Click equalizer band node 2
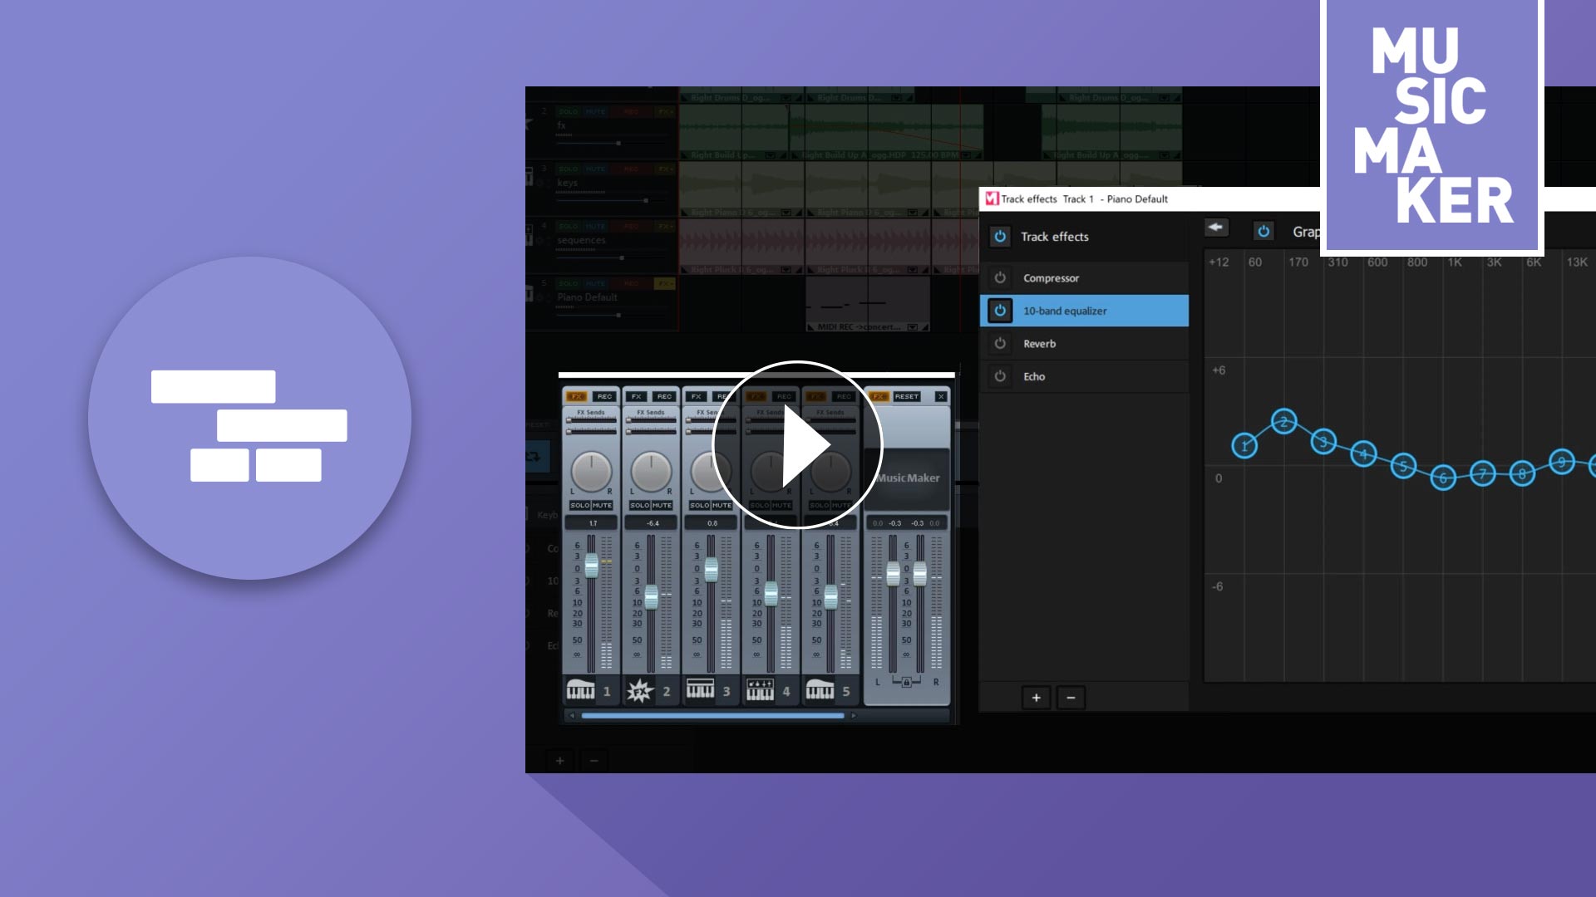 (x=1284, y=422)
